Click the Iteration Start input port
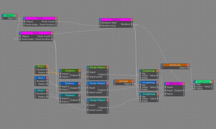The image size is (216, 129). point(100,23)
